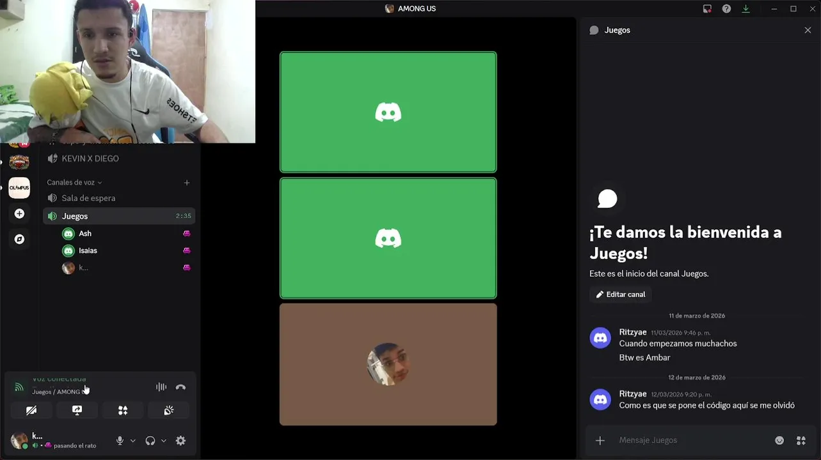Click message 'Cuando empezamos muchachos'
This screenshot has width=821, height=460.
coord(678,344)
